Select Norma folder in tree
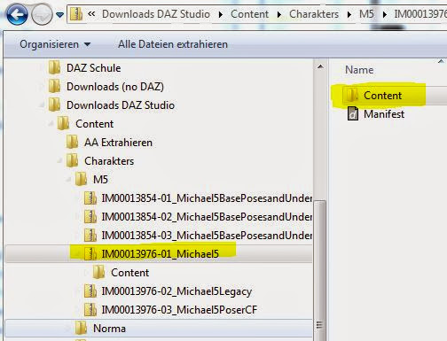 (109, 329)
